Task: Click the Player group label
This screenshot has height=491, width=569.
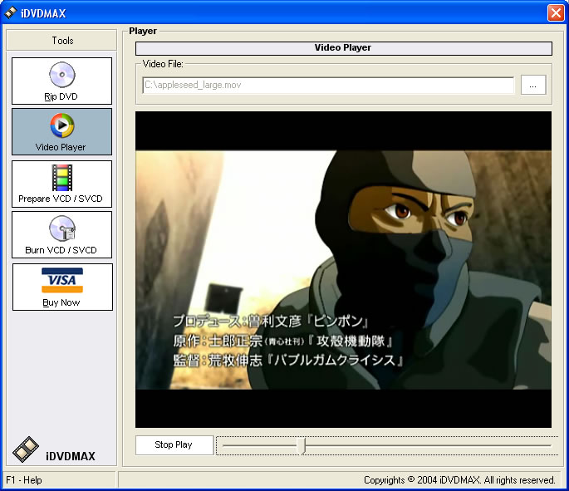Action: click(143, 31)
